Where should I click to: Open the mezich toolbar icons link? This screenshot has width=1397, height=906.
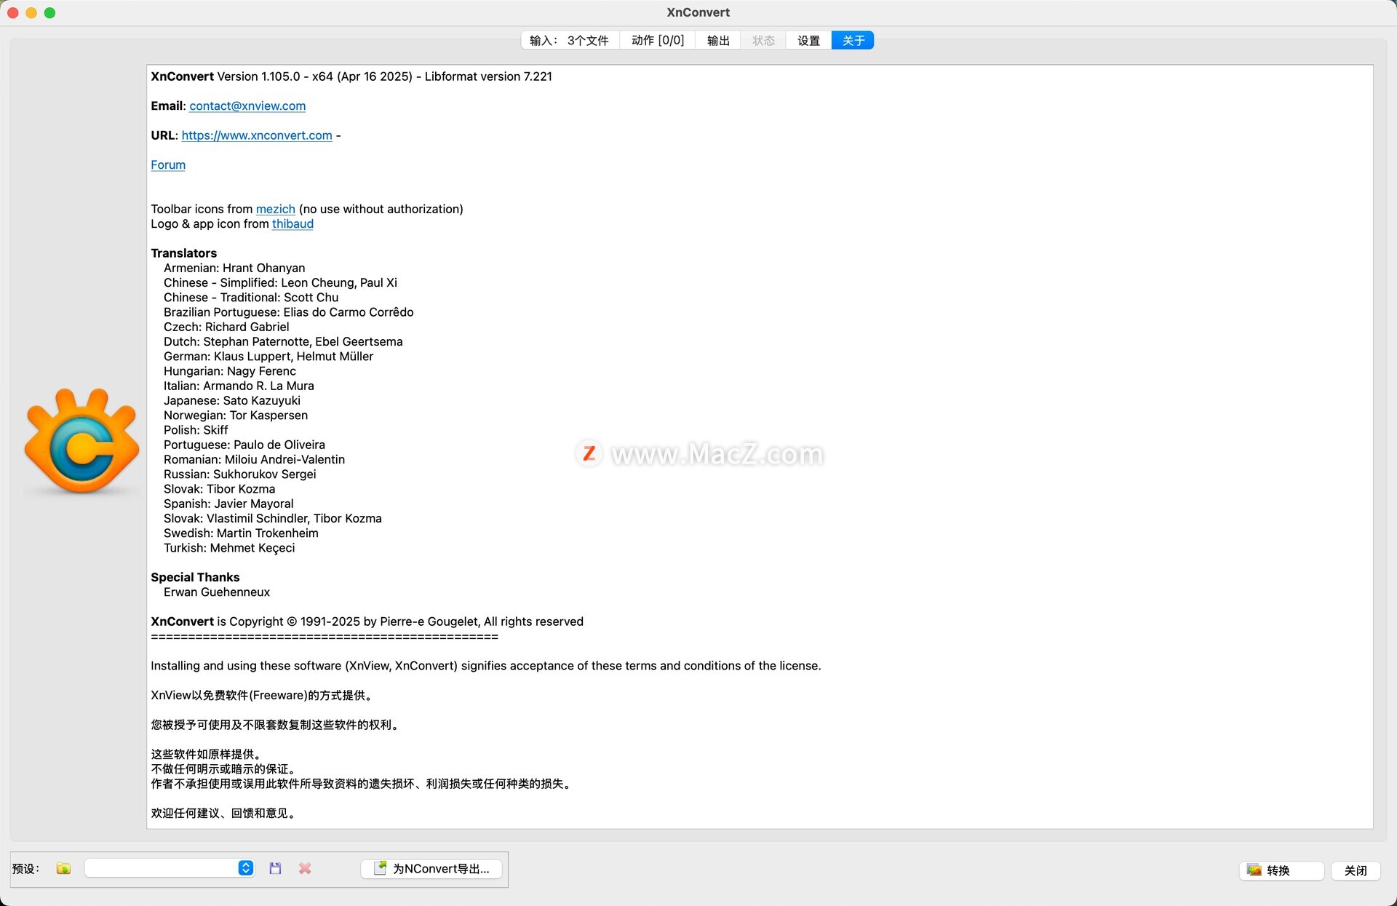[275, 210]
